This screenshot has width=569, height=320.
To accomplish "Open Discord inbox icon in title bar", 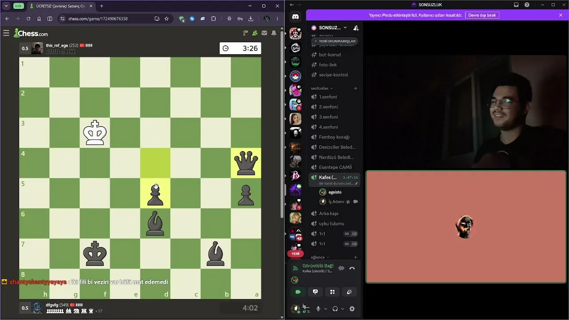I will pos(516,4).
